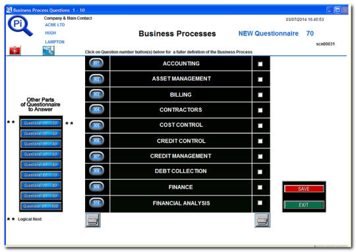Viewport: 356px width, 252px height.
Task: Check the Financial Analysis checkbox
Action: 260,203
